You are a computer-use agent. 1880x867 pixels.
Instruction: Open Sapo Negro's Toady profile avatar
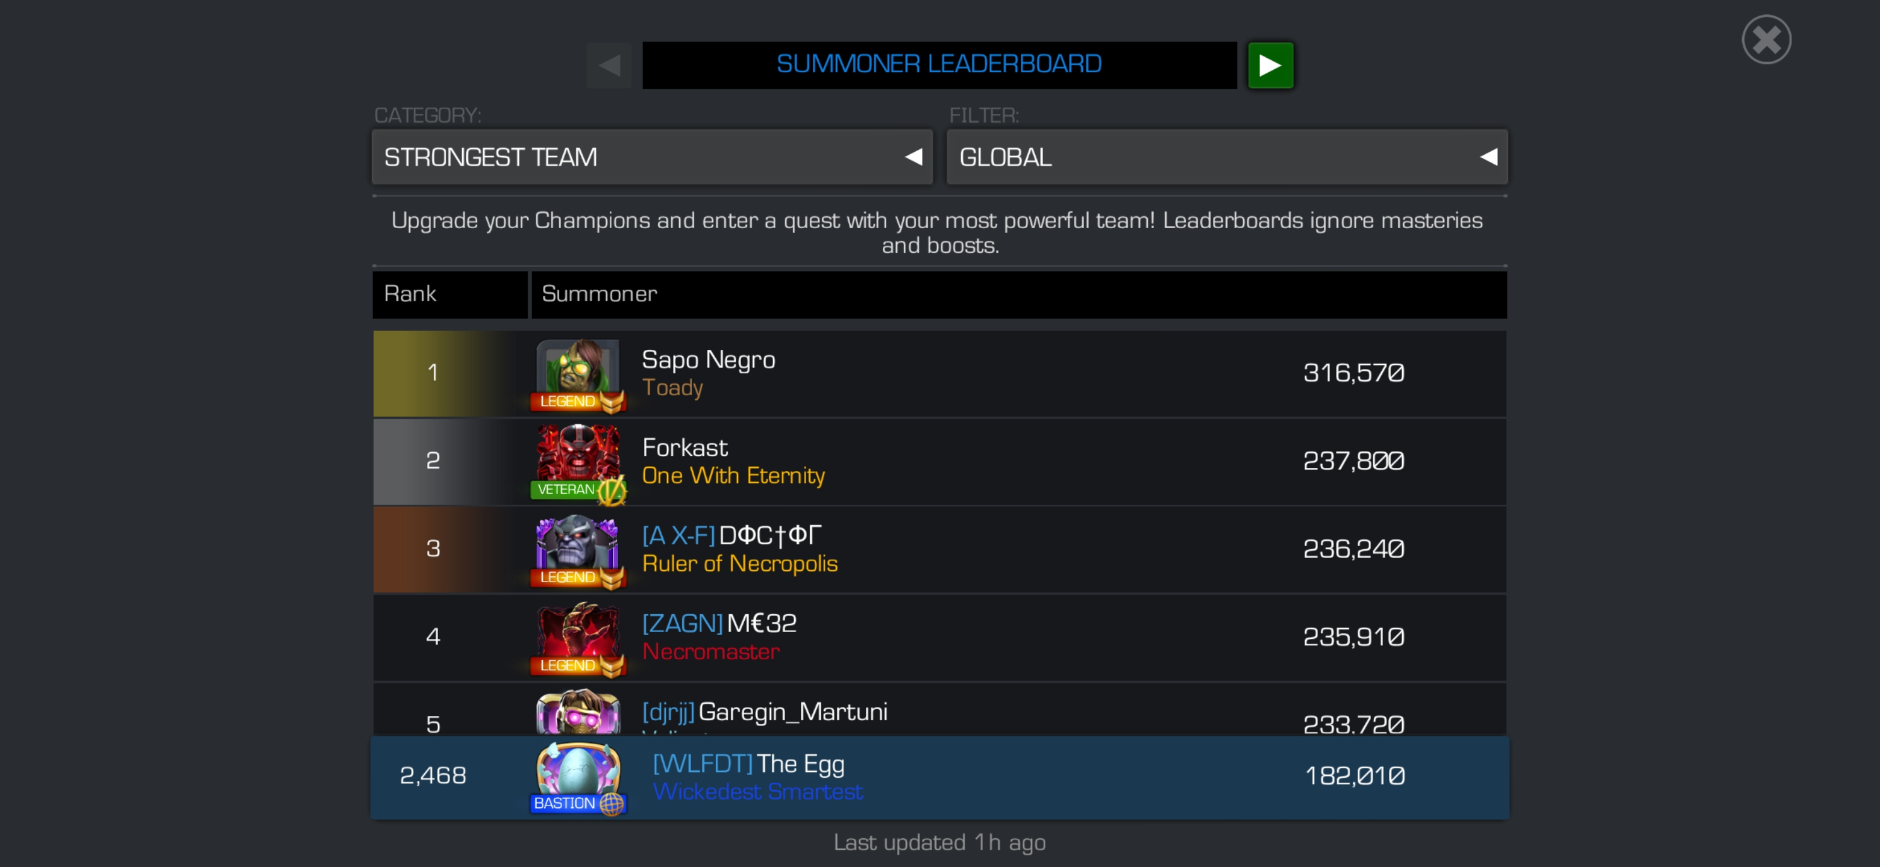tap(578, 374)
